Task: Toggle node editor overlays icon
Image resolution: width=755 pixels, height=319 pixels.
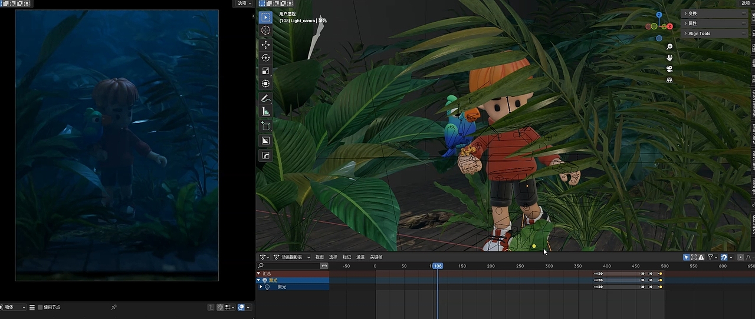Action: (241, 307)
